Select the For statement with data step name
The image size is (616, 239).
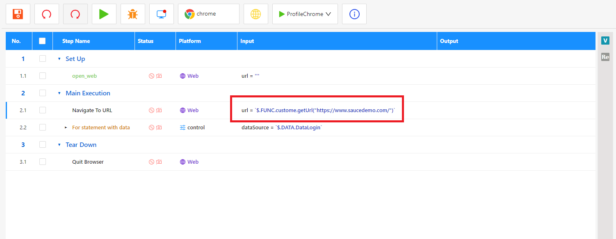101,127
